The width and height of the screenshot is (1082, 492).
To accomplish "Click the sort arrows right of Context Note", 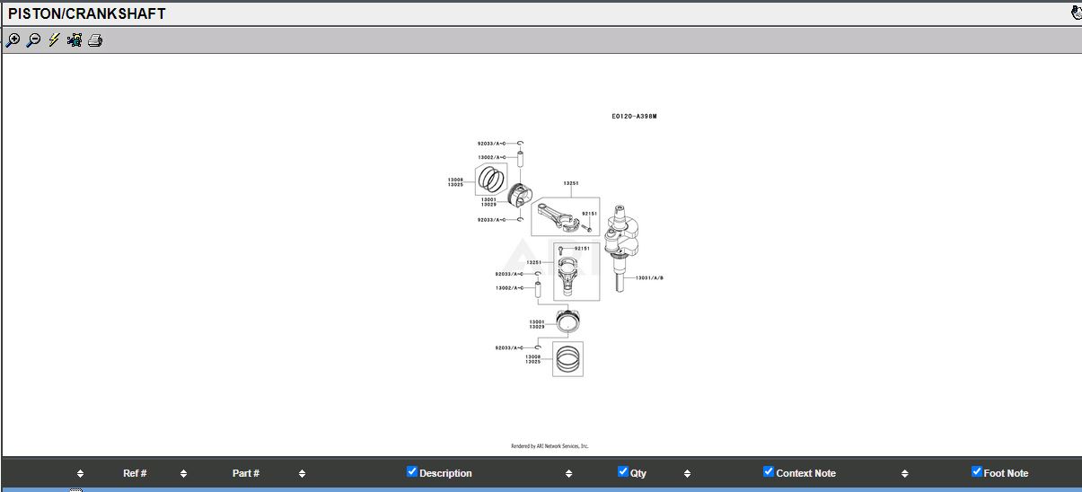I will (904, 474).
